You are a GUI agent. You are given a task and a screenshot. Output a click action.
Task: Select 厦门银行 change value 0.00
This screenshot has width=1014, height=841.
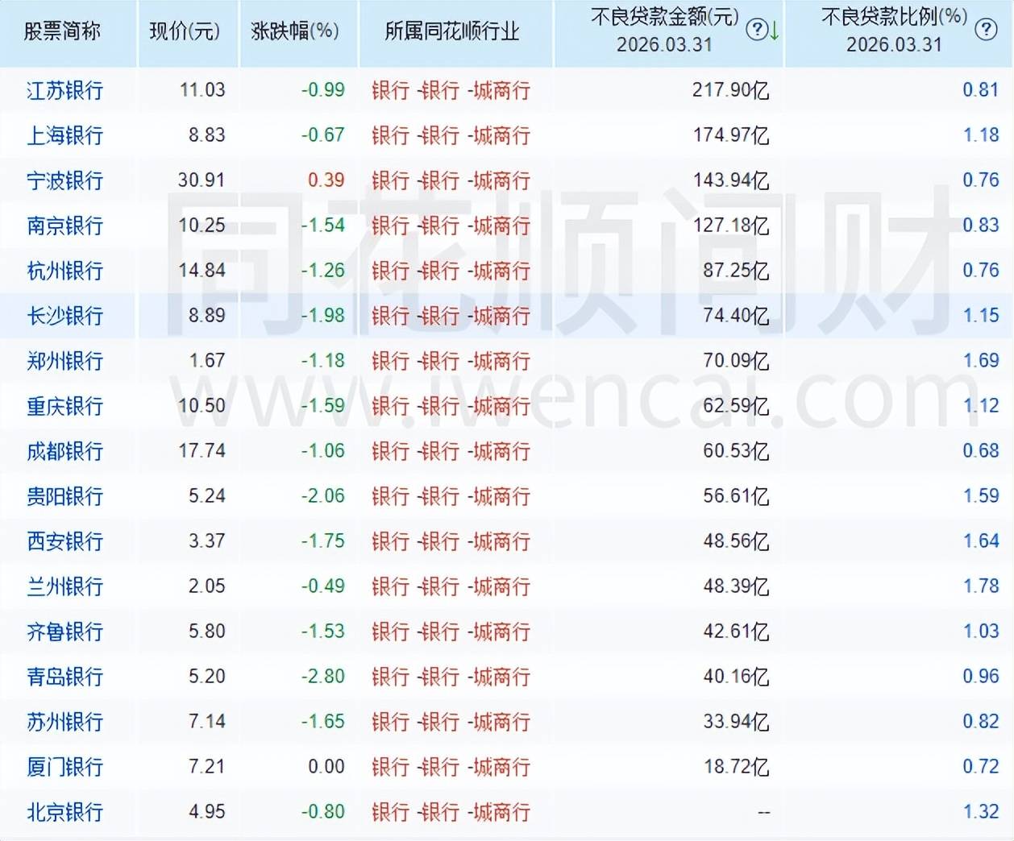pyautogui.click(x=326, y=766)
